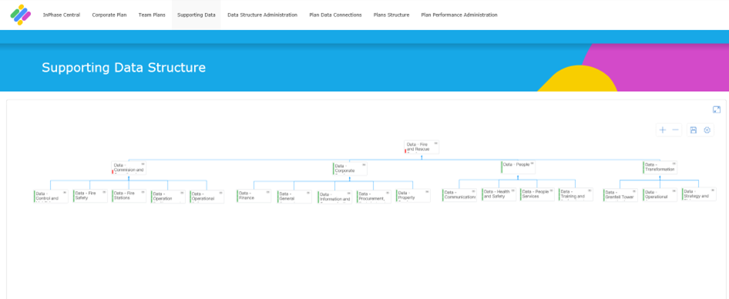Image resolution: width=729 pixels, height=299 pixels.
Task: Zoom out with the minus icon
Action: pos(676,130)
